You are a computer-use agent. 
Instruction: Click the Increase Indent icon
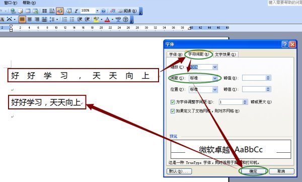click(x=87, y=19)
